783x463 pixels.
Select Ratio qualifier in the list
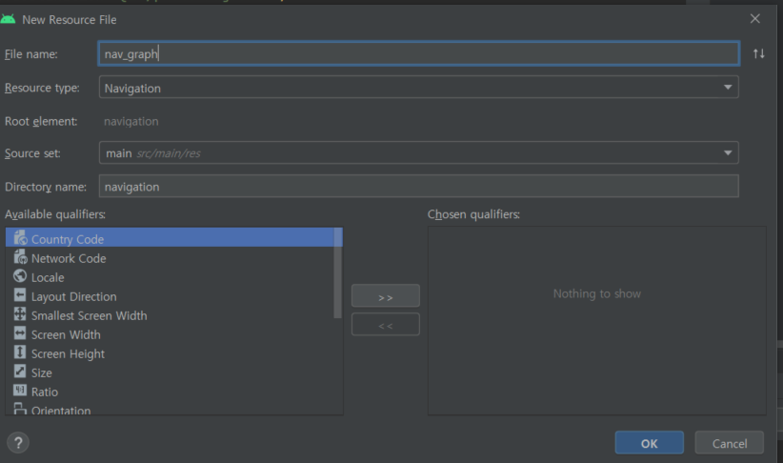[x=170, y=392]
